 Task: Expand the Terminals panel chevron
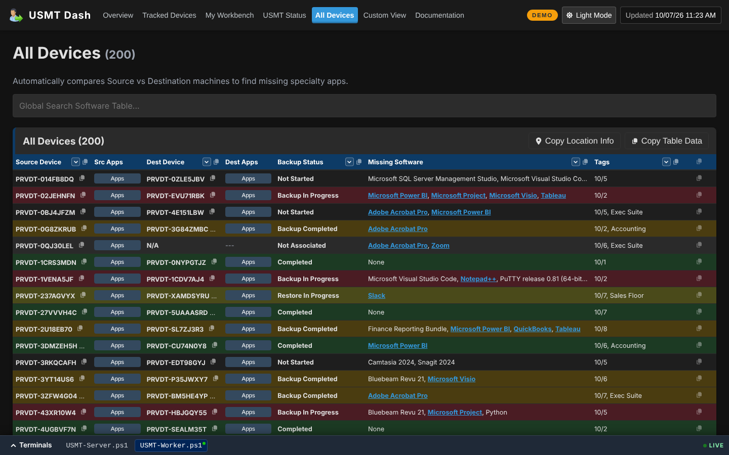pos(13,445)
